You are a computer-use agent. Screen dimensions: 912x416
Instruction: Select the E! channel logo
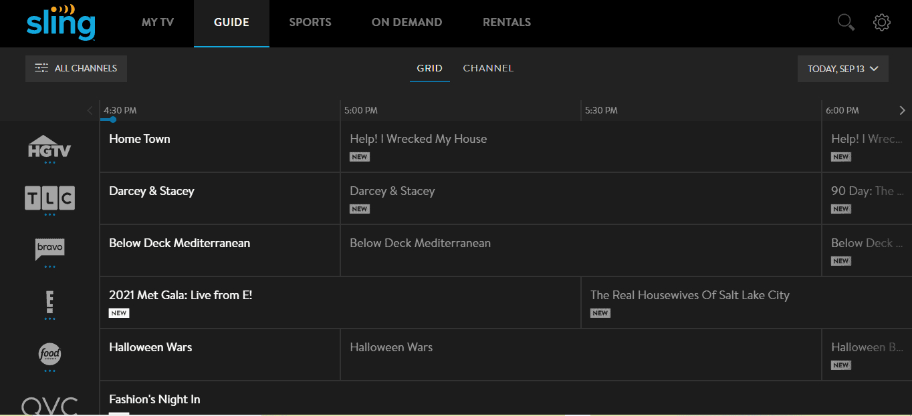[x=49, y=302]
